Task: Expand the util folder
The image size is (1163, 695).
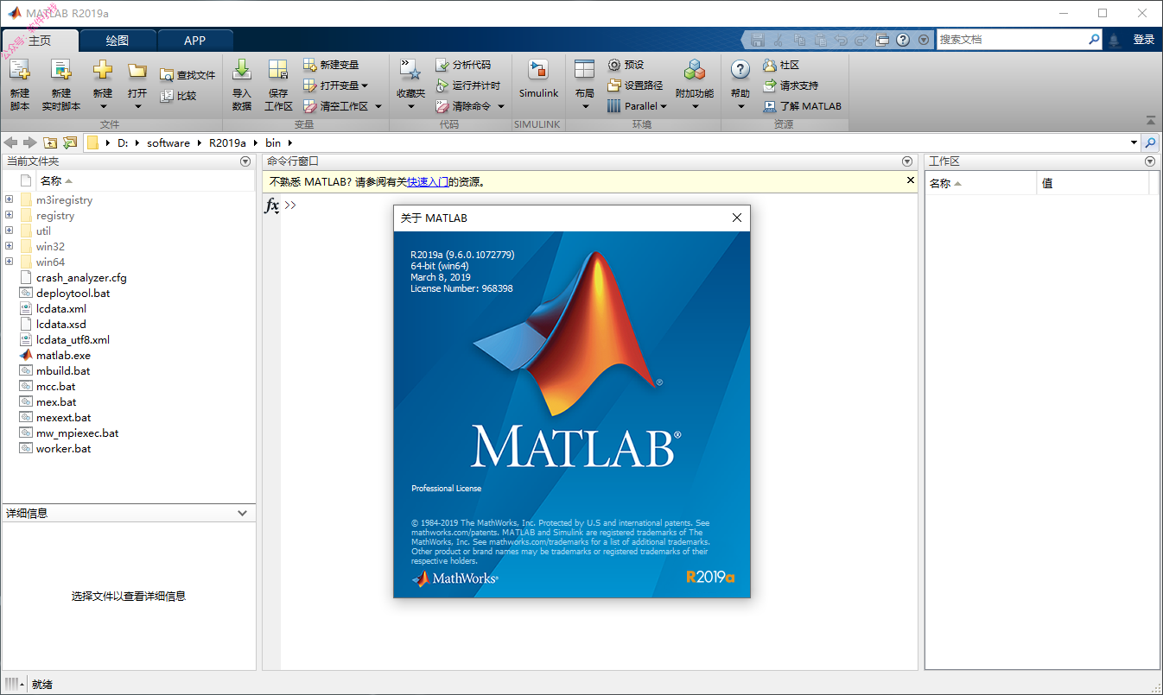Action: (x=10, y=231)
